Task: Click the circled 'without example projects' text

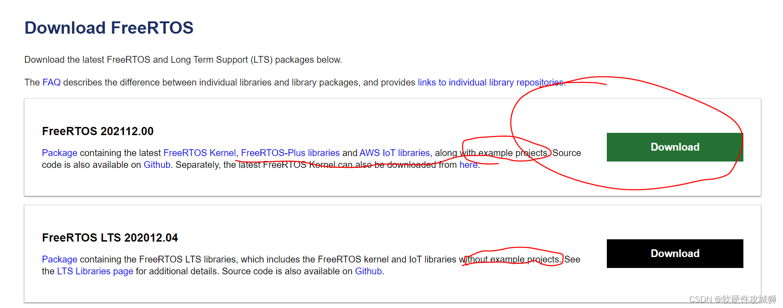Action: pos(511,259)
